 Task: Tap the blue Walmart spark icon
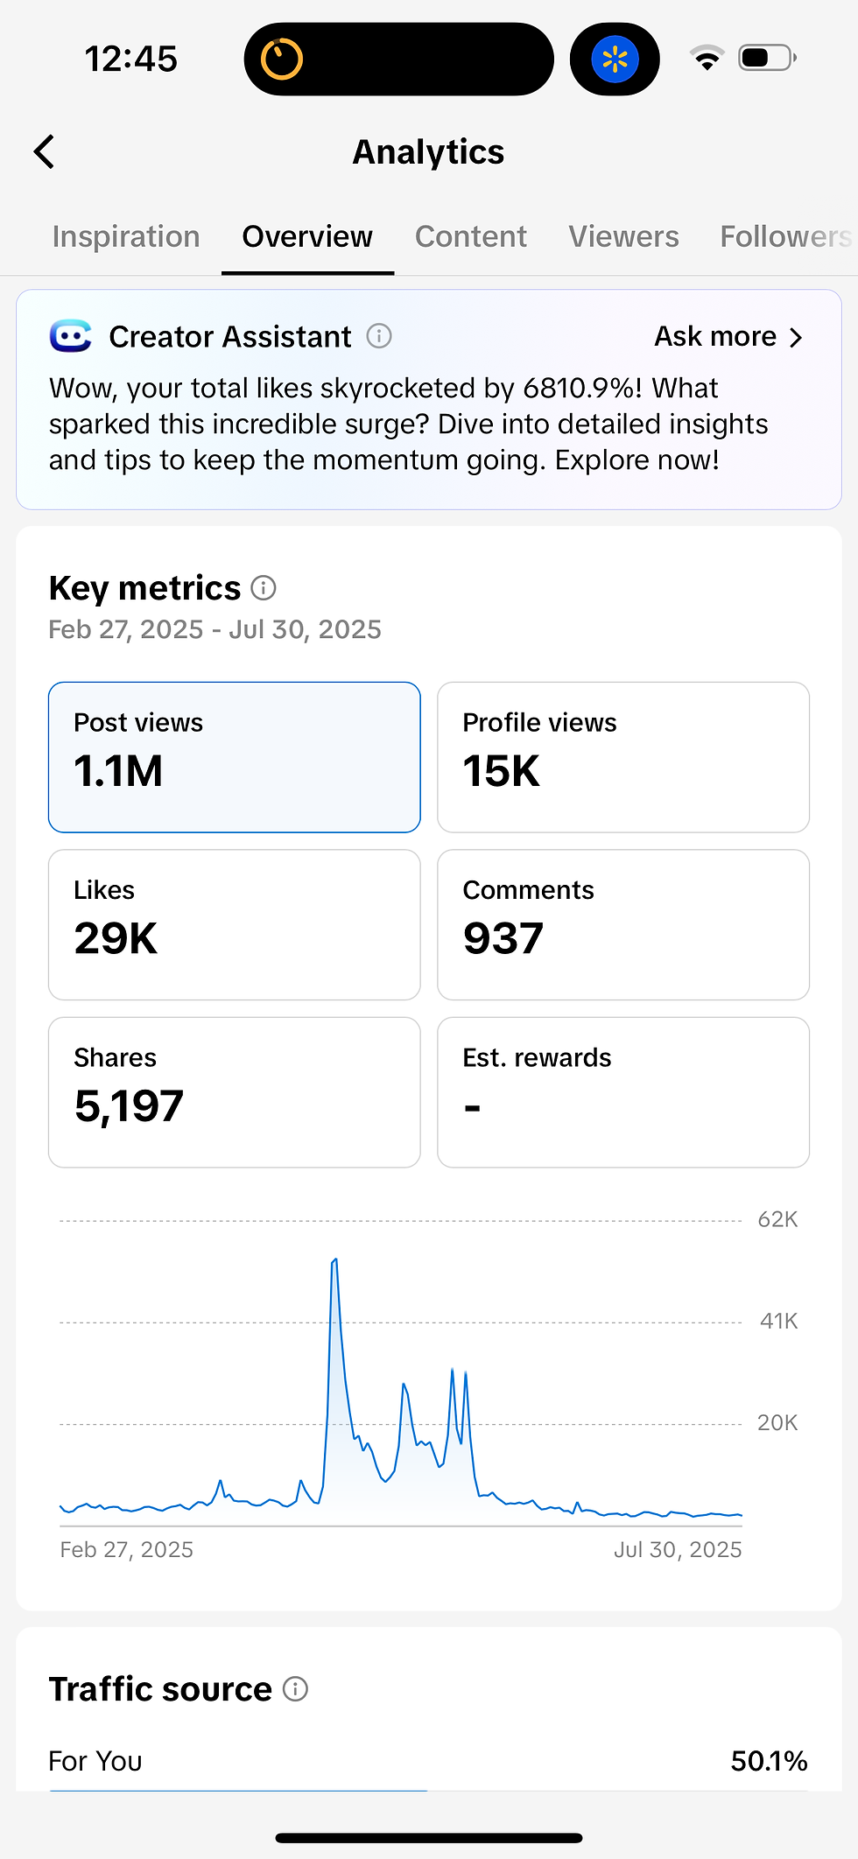[x=615, y=60]
